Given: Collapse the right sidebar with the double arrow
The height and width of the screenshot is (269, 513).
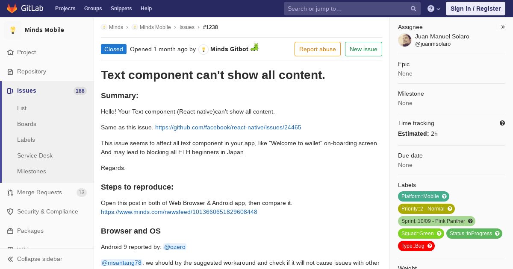Looking at the screenshot, I should (x=503, y=27).
